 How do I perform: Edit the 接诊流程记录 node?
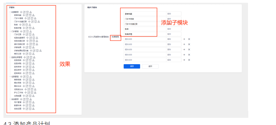30,44
